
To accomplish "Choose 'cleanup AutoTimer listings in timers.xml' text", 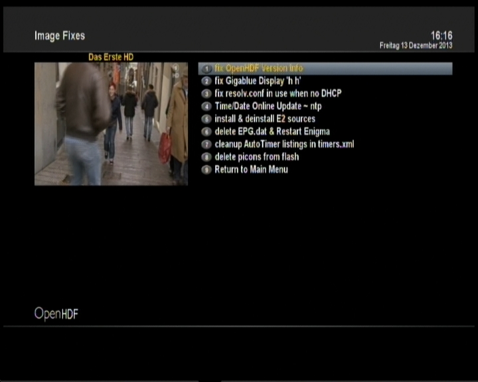I will tap(284, 145).
